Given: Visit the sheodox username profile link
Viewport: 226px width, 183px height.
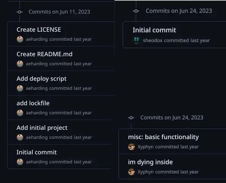Looking at the screenshot, I should tap(153, 40).
